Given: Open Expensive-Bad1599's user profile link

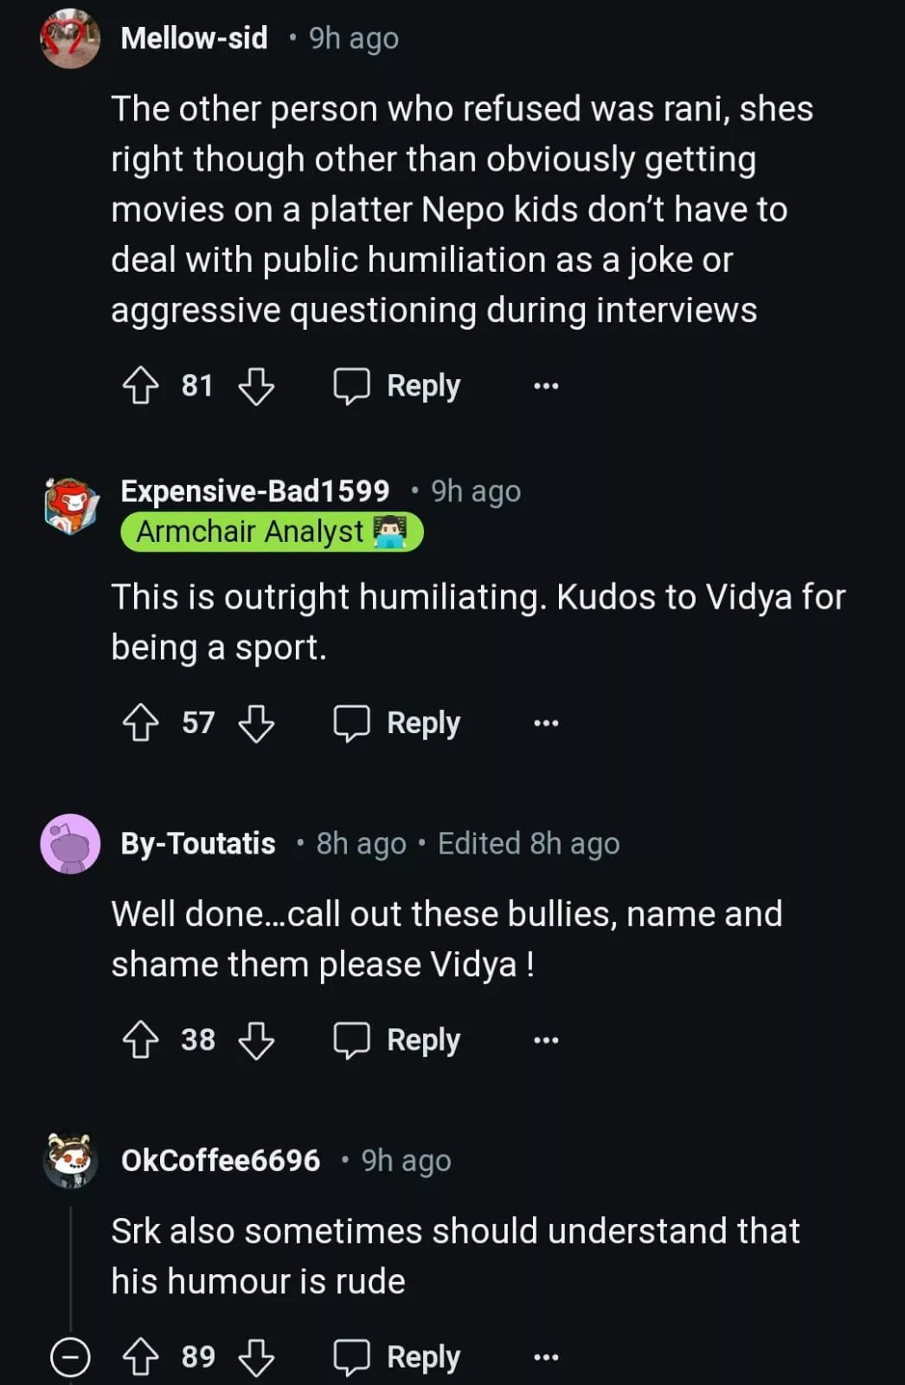Looking at the screenshot, I should pos(255,491).
